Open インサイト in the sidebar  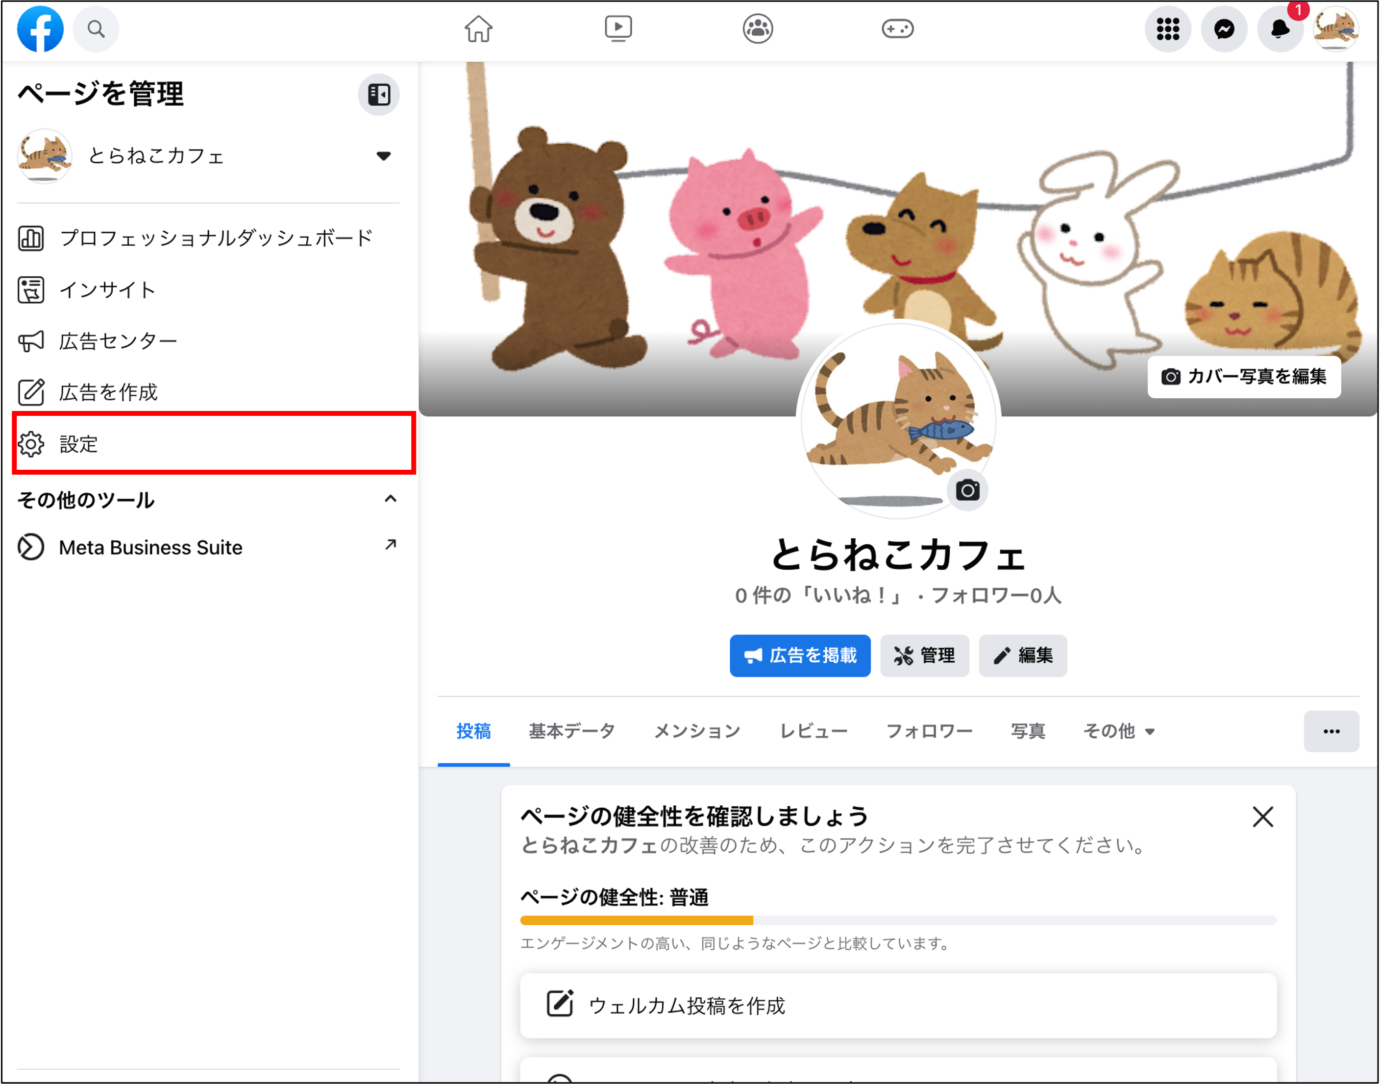[x=208, y=289]
